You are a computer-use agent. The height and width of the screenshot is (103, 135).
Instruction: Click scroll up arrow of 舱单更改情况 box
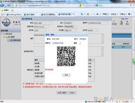[102, 48]
